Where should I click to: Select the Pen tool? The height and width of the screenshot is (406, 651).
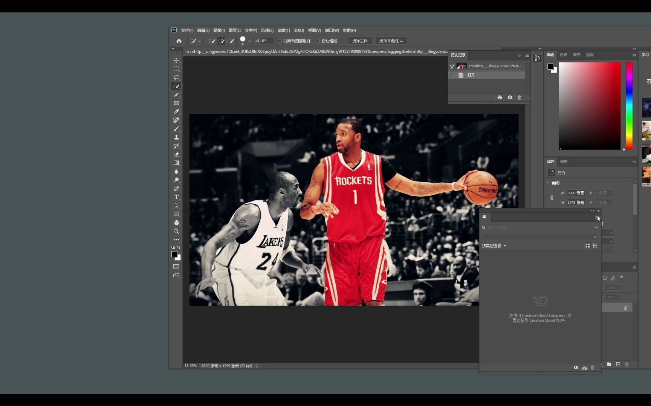click(x=176, y=189)
